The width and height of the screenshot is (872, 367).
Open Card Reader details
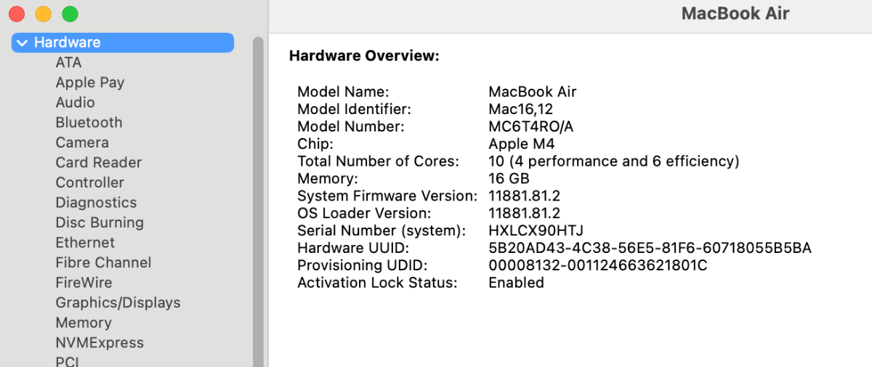click(x=98, y=163)
